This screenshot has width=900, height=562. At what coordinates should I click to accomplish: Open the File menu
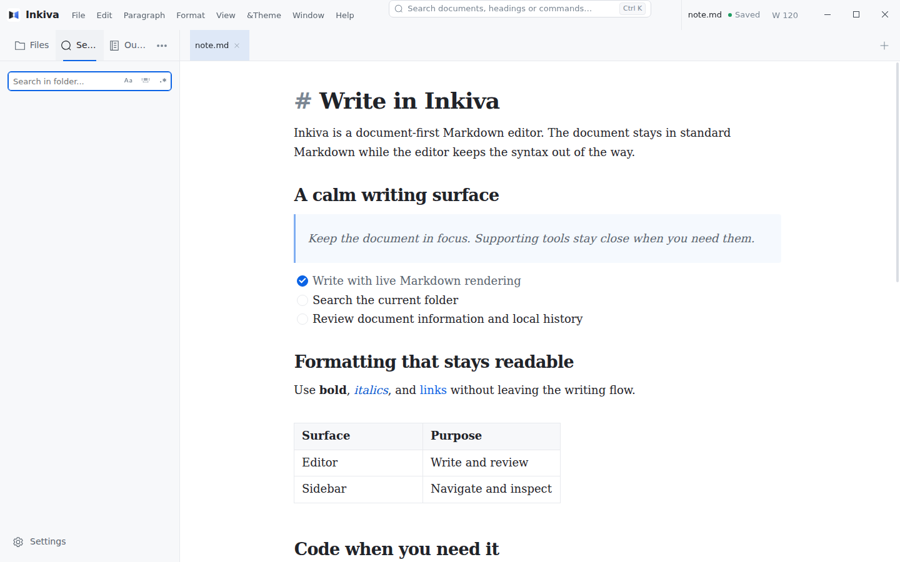click(x=78, y=15)
